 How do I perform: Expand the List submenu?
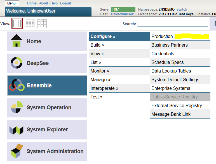(x=119, y=62)
